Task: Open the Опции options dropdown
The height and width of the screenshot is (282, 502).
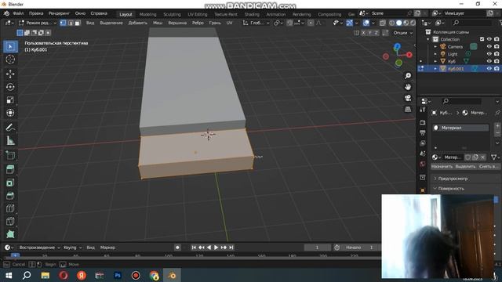Action: pos(402,33)
